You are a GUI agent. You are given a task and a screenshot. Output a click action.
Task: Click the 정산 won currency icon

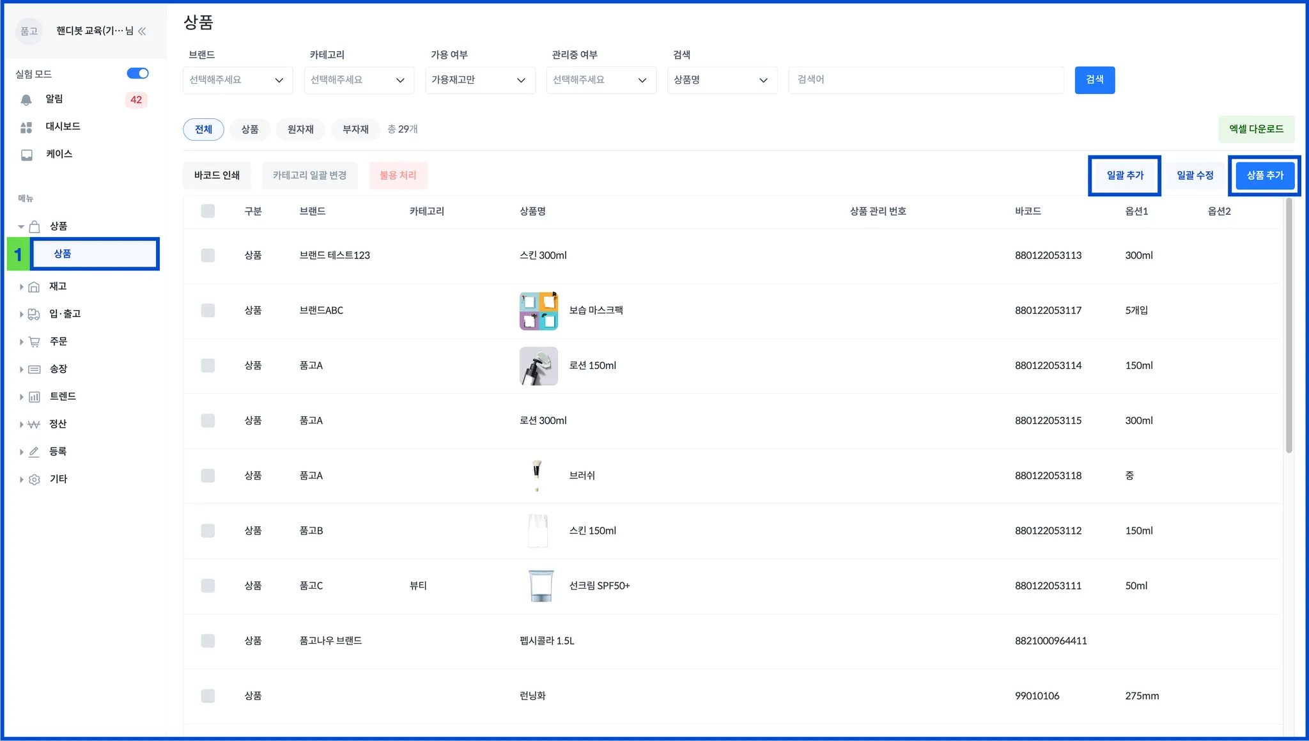[35, 425]
